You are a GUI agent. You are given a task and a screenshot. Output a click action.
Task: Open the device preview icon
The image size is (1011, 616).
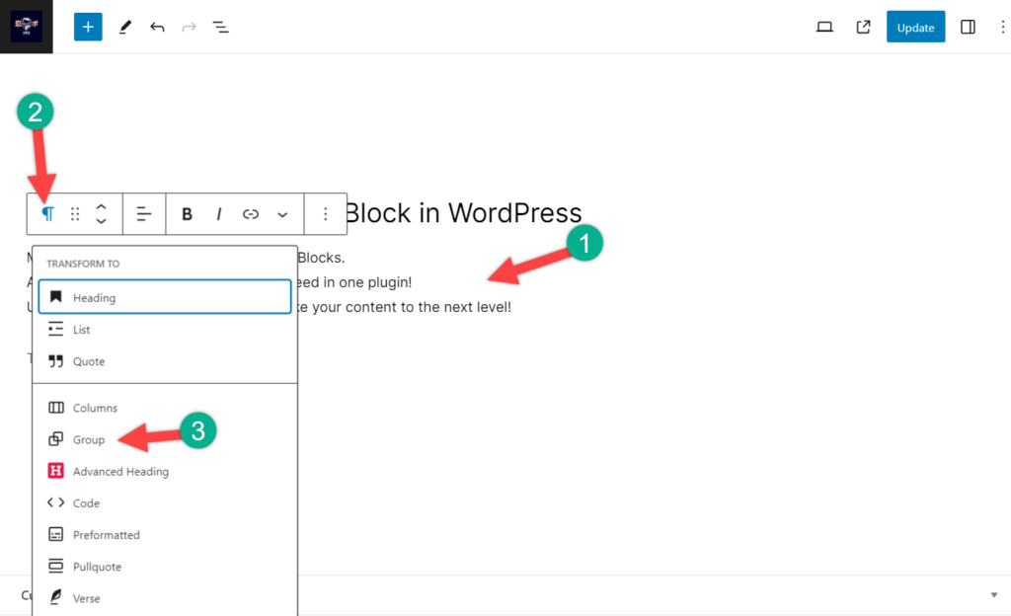coord(824,27)
